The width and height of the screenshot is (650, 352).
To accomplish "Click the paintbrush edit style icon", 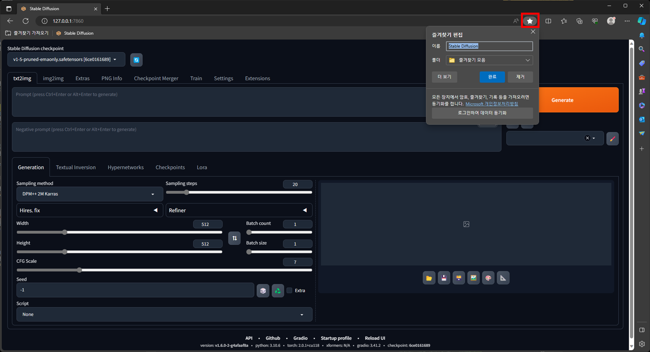I will pos(613,139).
